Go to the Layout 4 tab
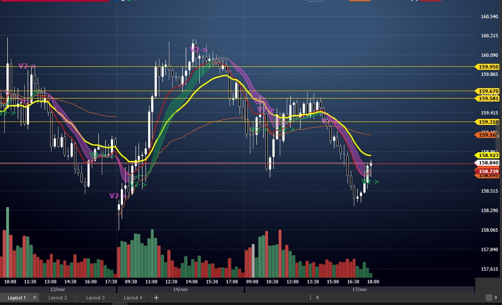The image size is (502, 305). [133, 298]
